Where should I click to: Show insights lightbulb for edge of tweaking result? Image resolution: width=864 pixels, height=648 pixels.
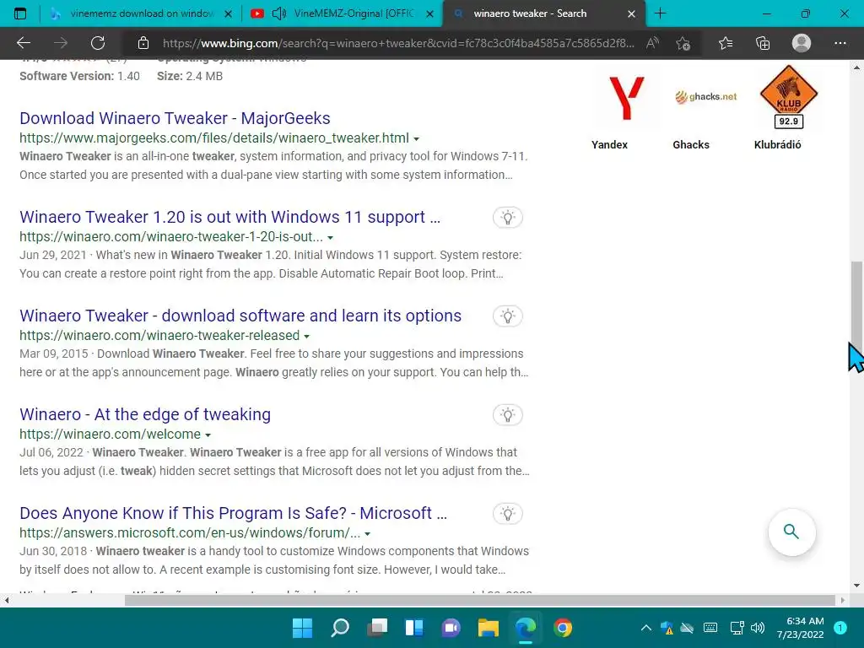[x=507, y=414]
